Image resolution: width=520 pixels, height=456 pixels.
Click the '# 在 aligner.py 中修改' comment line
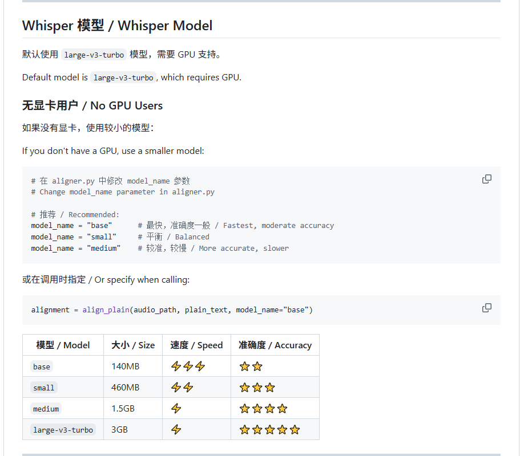(x=110, y=181)
